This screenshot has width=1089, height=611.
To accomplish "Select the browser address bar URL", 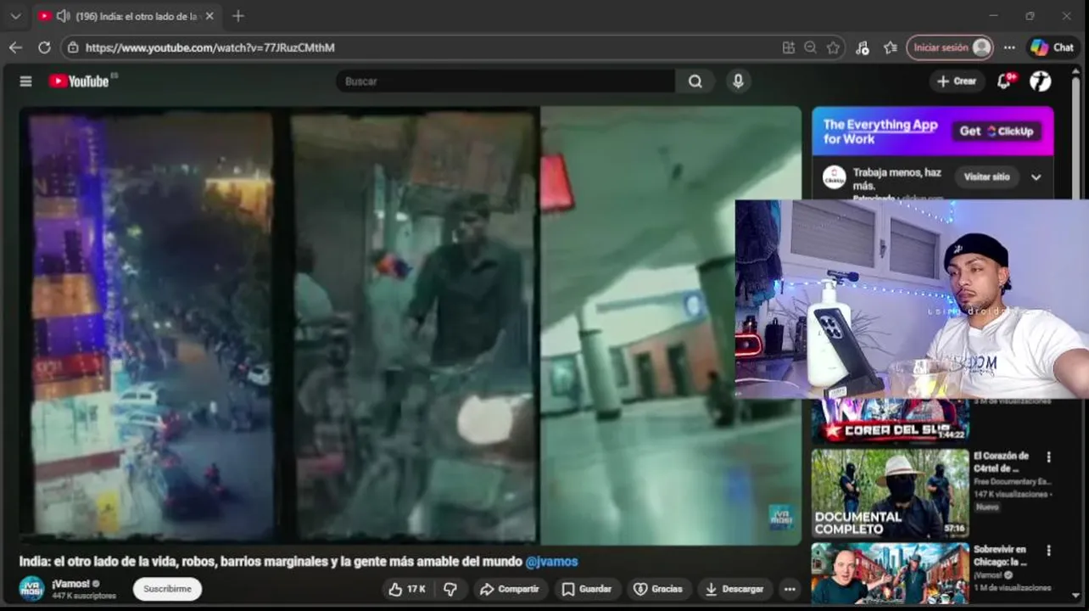I will 210,48.
